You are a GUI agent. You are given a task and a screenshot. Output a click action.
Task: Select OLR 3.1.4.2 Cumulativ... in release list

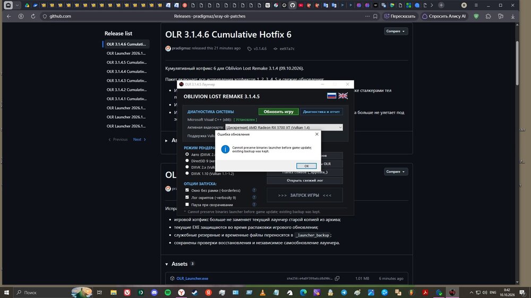click(126, 90)
